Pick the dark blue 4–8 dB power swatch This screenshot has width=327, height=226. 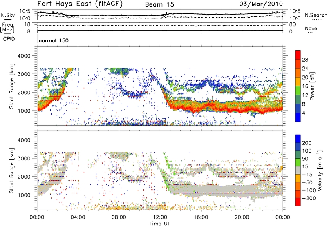pos(298,108)
